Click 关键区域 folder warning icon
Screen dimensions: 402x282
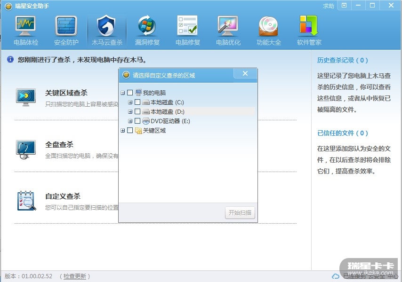pos(138,131)
